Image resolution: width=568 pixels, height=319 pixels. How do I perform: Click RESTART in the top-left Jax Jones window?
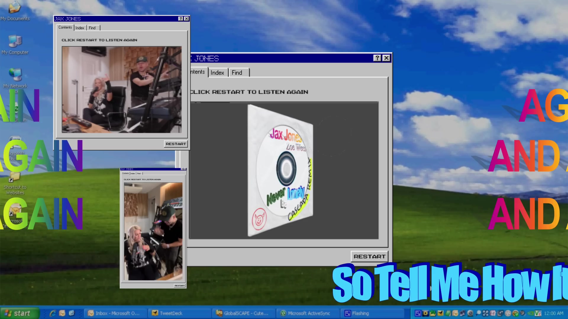(x=176, y=144)
